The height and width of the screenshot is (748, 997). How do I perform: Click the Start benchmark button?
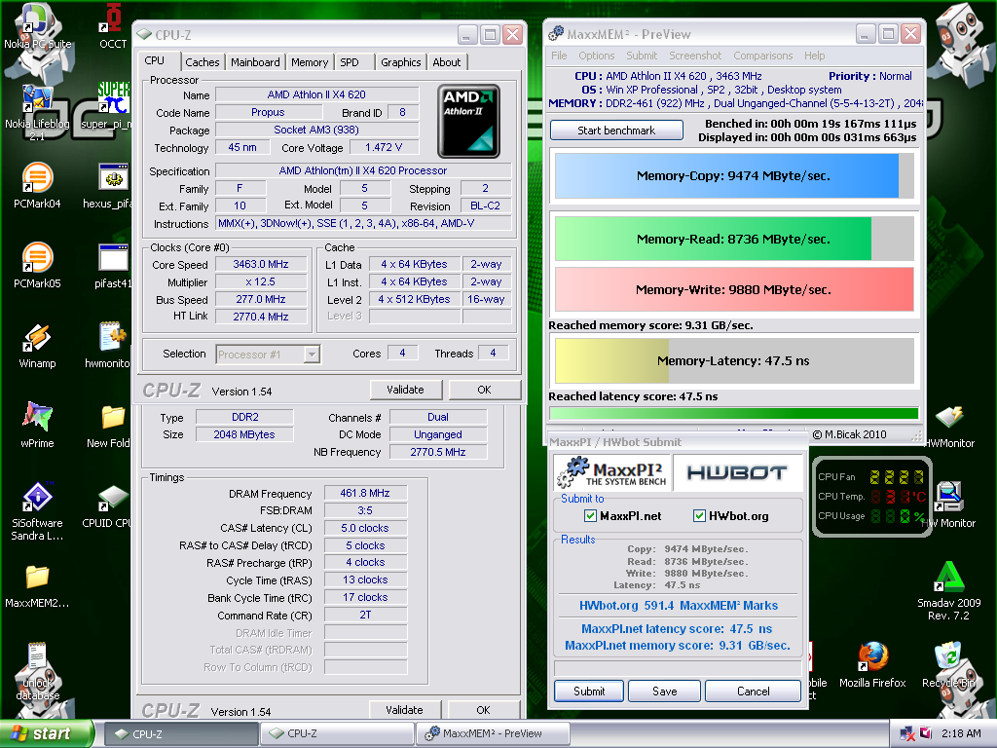[x=616, y=131]
